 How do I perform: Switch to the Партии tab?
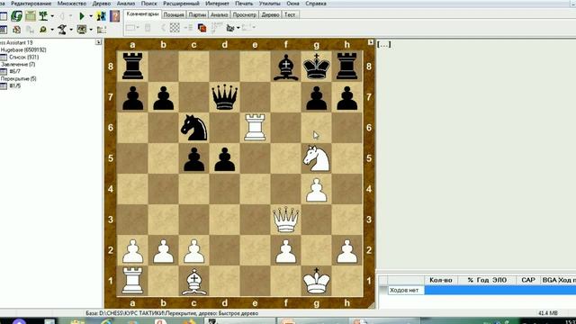point(197,14)
